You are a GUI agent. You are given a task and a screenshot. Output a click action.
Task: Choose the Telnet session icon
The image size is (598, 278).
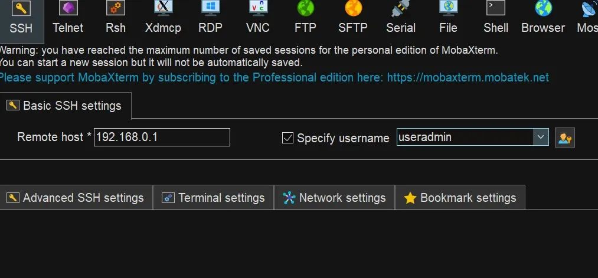[x=68, y=8]
